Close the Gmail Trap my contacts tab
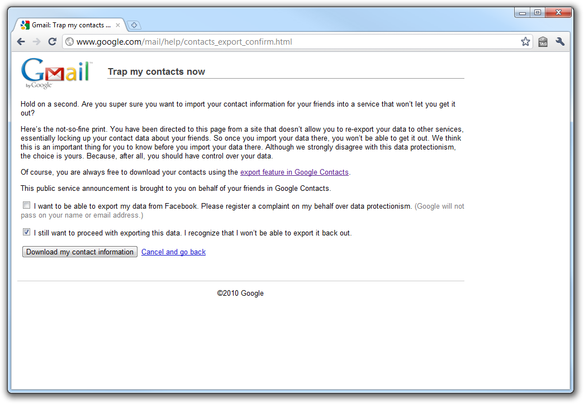The image size is (584, 404). (118, 25)
